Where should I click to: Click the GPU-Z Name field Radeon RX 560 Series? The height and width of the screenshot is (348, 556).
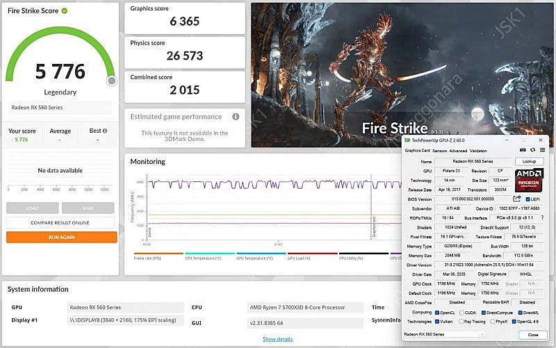click(x=473, y=161)
